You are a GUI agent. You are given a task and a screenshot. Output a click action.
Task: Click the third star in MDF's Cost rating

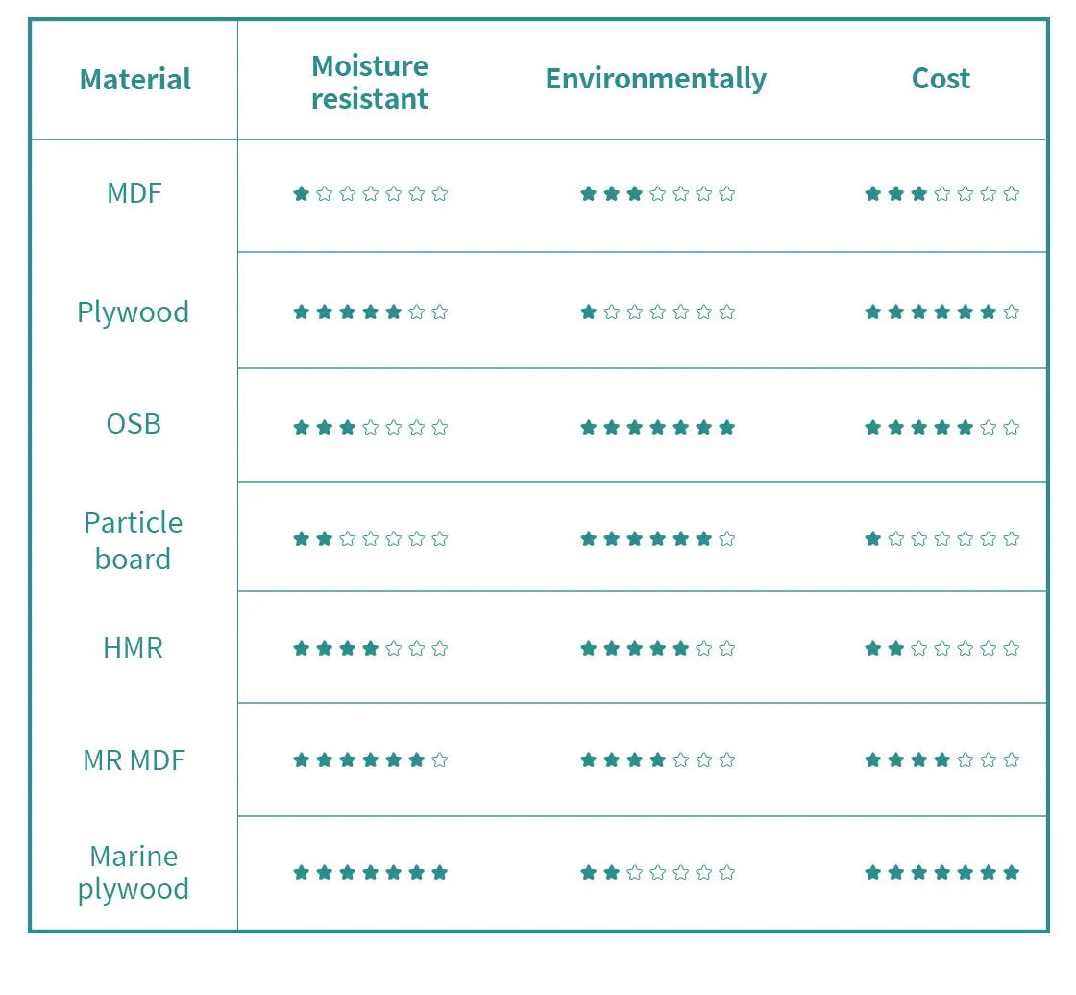[918, 194]
